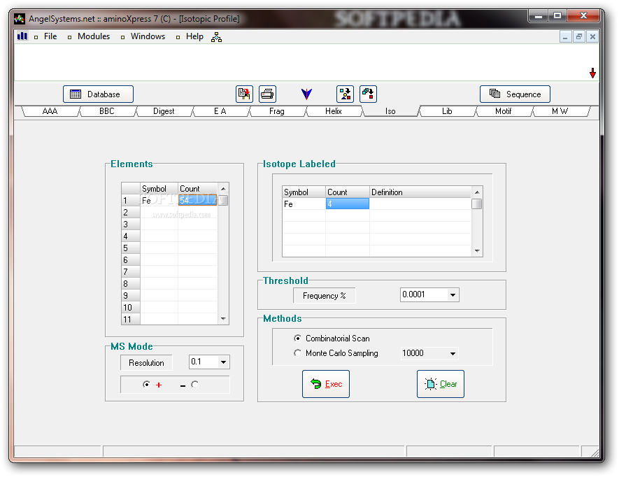Switch to the Frag tab

[277, 111]
